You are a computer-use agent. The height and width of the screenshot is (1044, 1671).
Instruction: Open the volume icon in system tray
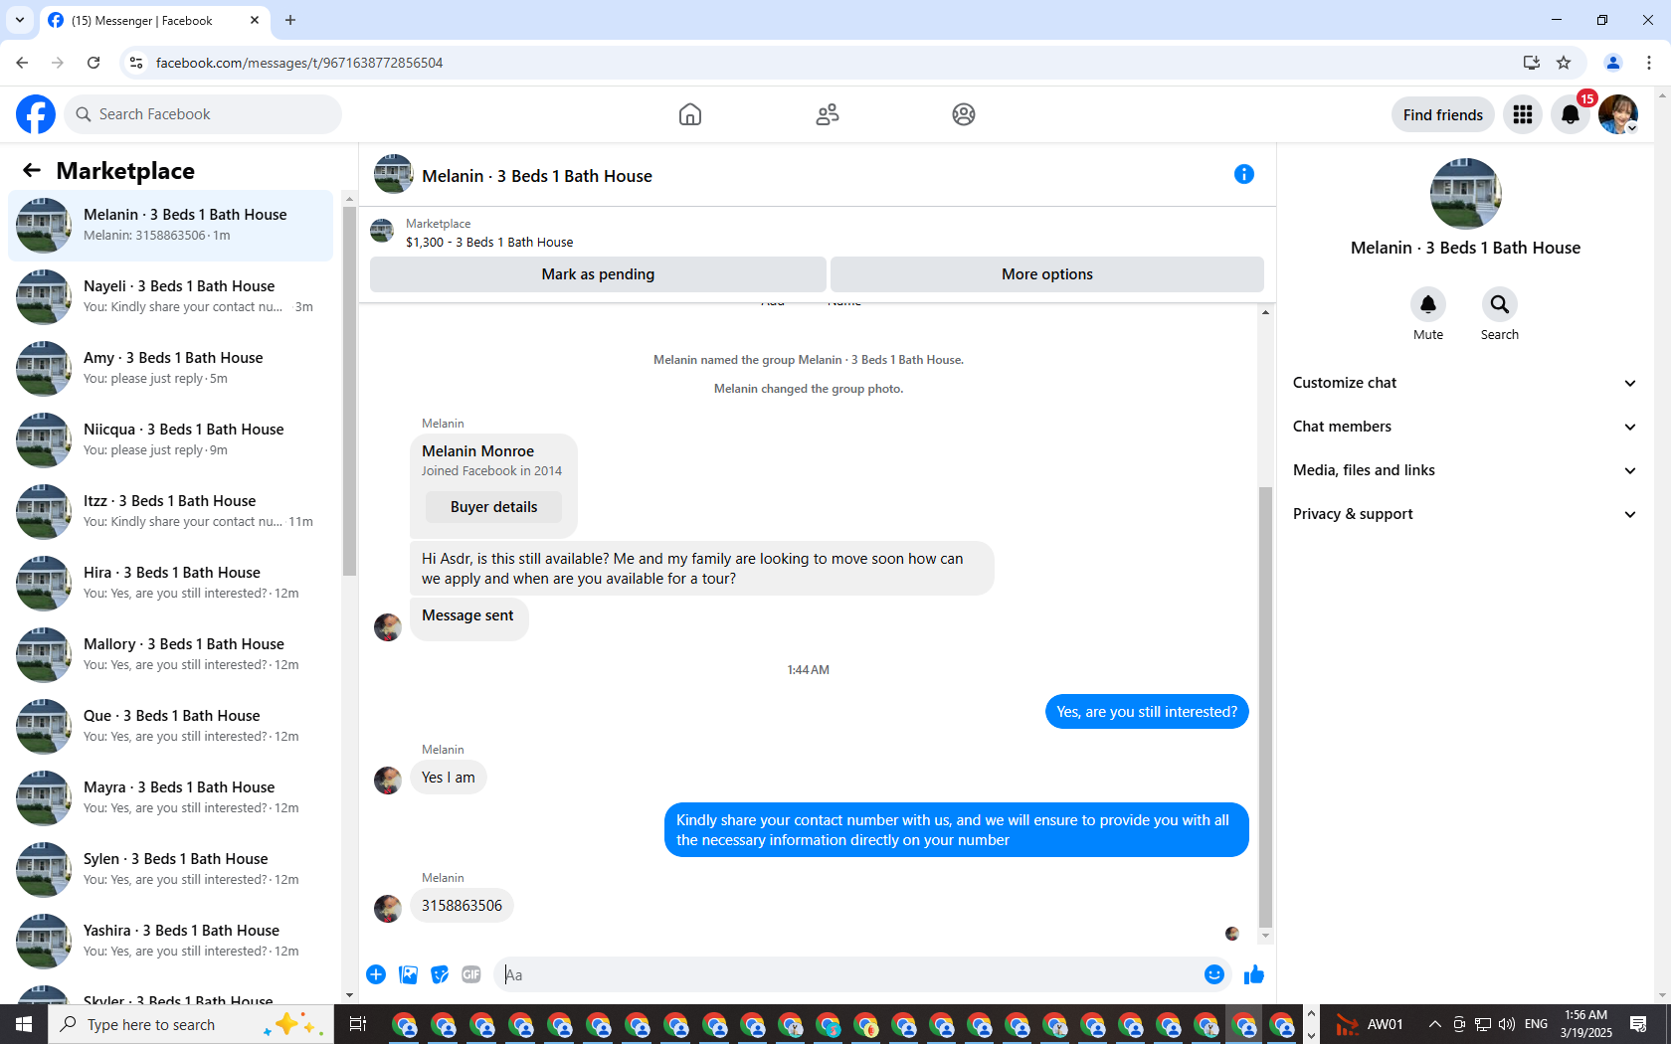point(1507,1024)
